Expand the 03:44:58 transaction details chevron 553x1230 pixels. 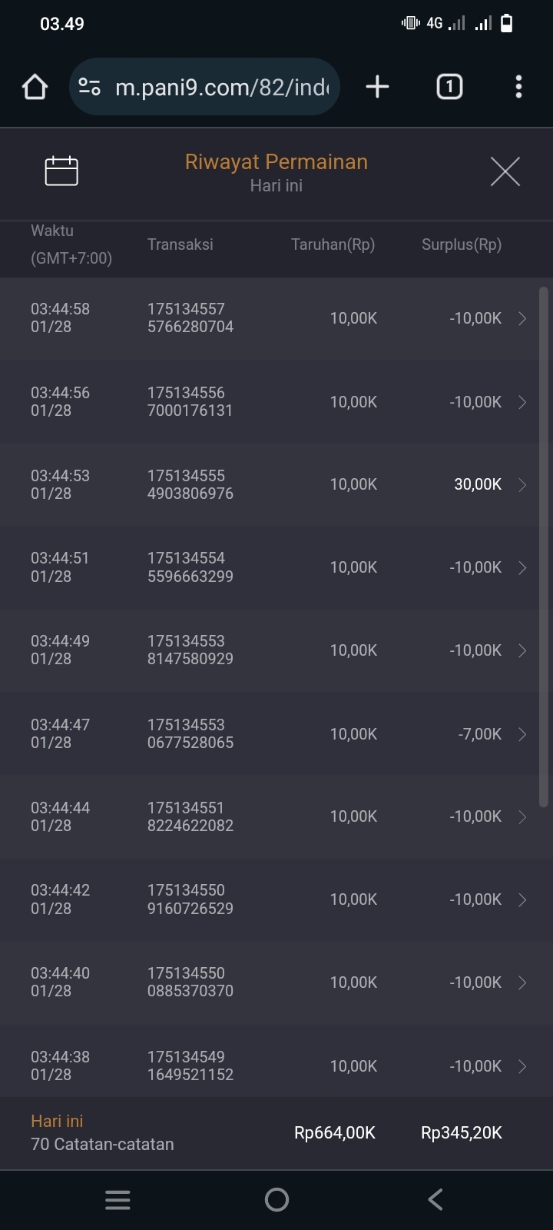[x=522, y=318]
